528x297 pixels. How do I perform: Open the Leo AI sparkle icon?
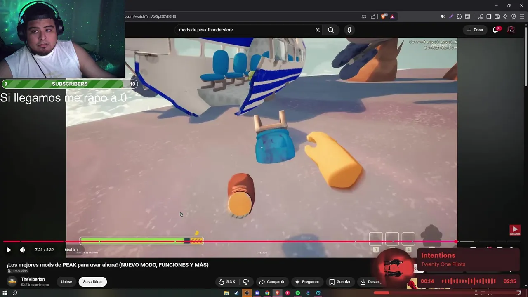[x=505, y=16]
